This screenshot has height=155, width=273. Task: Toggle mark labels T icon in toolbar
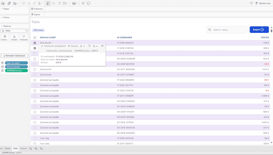54,3
